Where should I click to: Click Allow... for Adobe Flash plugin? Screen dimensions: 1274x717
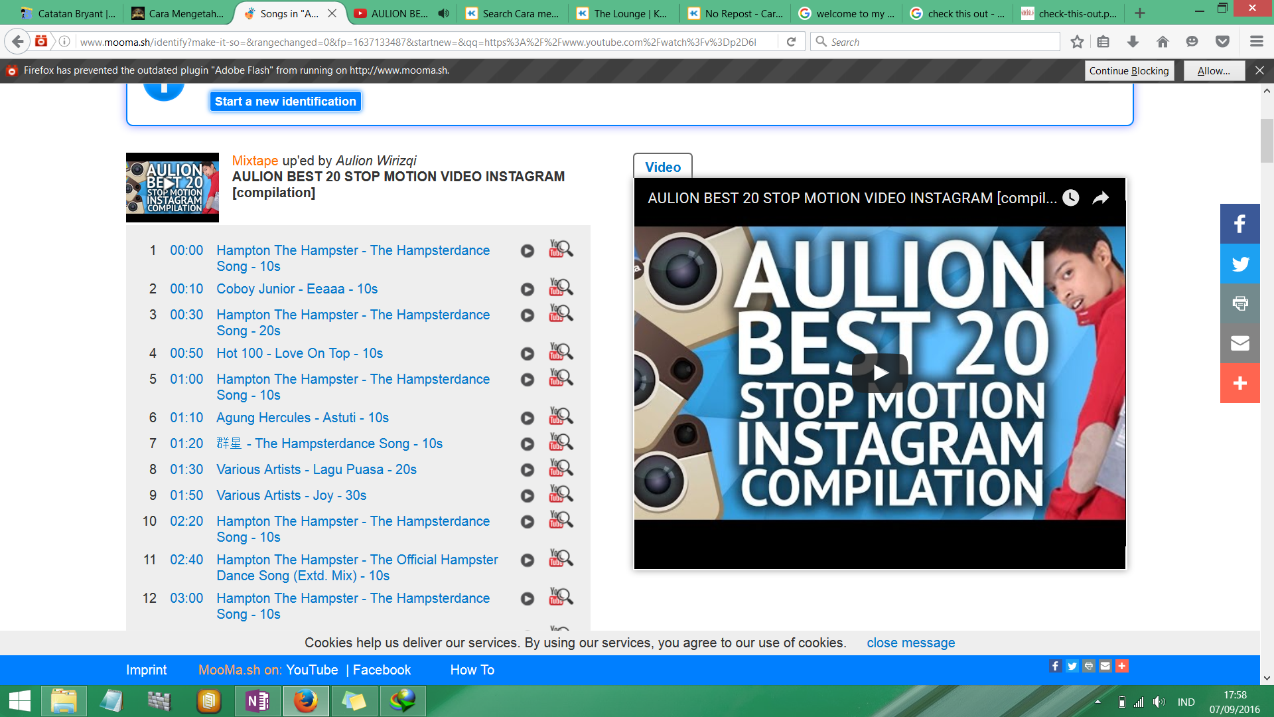[1214, 71]
